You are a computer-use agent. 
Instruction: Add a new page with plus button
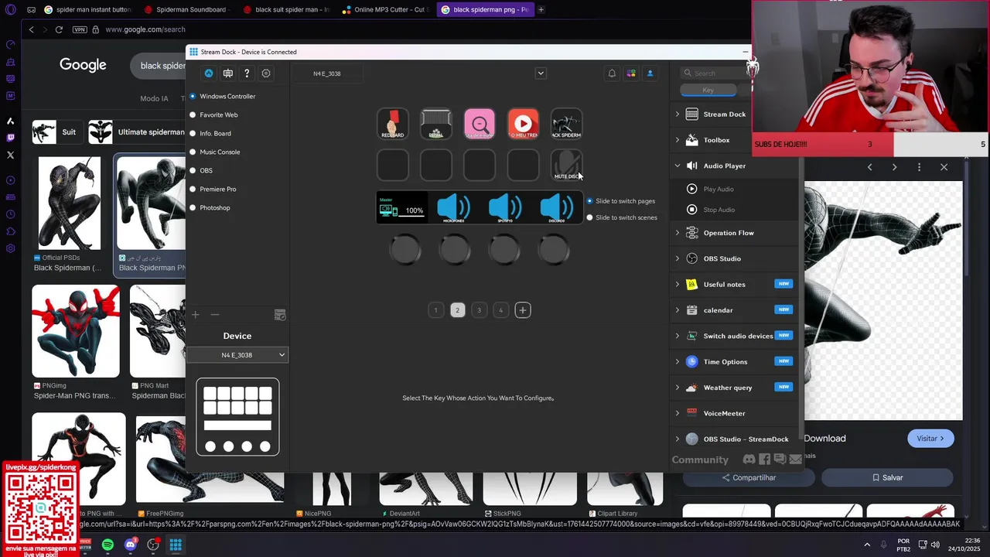(x=523, y=310)
